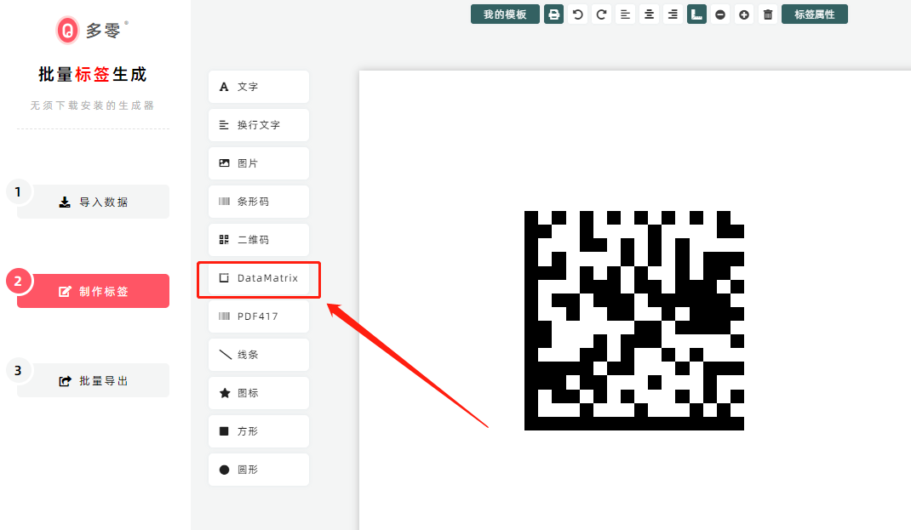Add a 文字 text element
The height and width of the screenshot is (530, 911).
(259, 87)
